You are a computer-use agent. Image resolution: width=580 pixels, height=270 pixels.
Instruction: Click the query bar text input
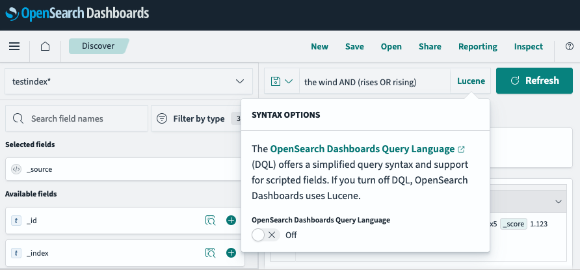point(374,81)
